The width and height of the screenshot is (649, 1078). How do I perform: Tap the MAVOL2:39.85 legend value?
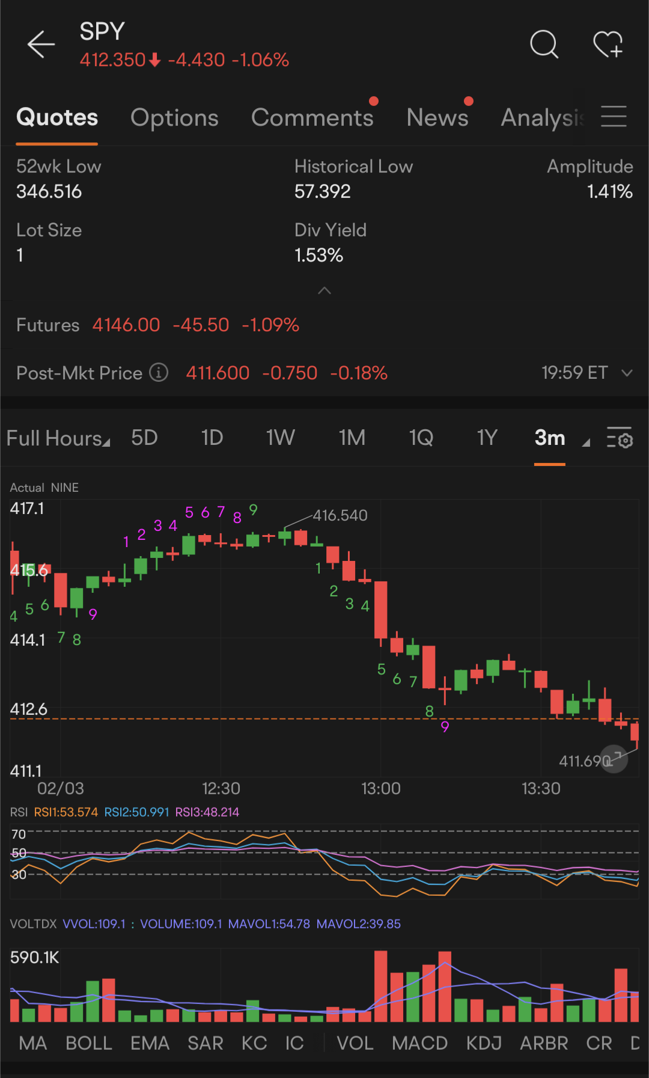pyautogui.click(x=359, y=924)
